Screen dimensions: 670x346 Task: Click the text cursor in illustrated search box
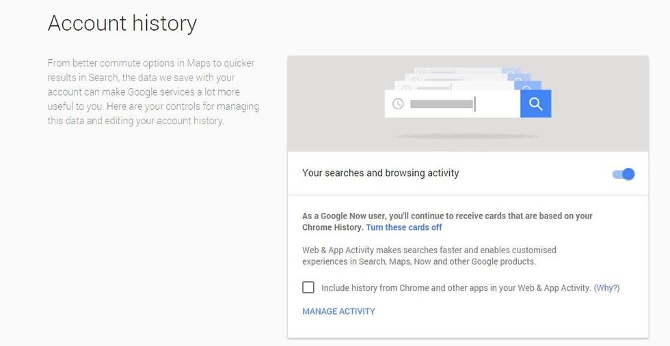pos(475,104)
